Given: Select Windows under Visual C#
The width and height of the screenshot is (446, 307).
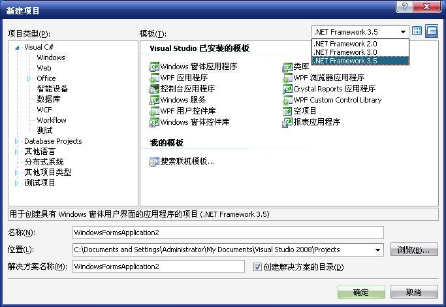Looking at the screenshot, I should click(51, 57).
